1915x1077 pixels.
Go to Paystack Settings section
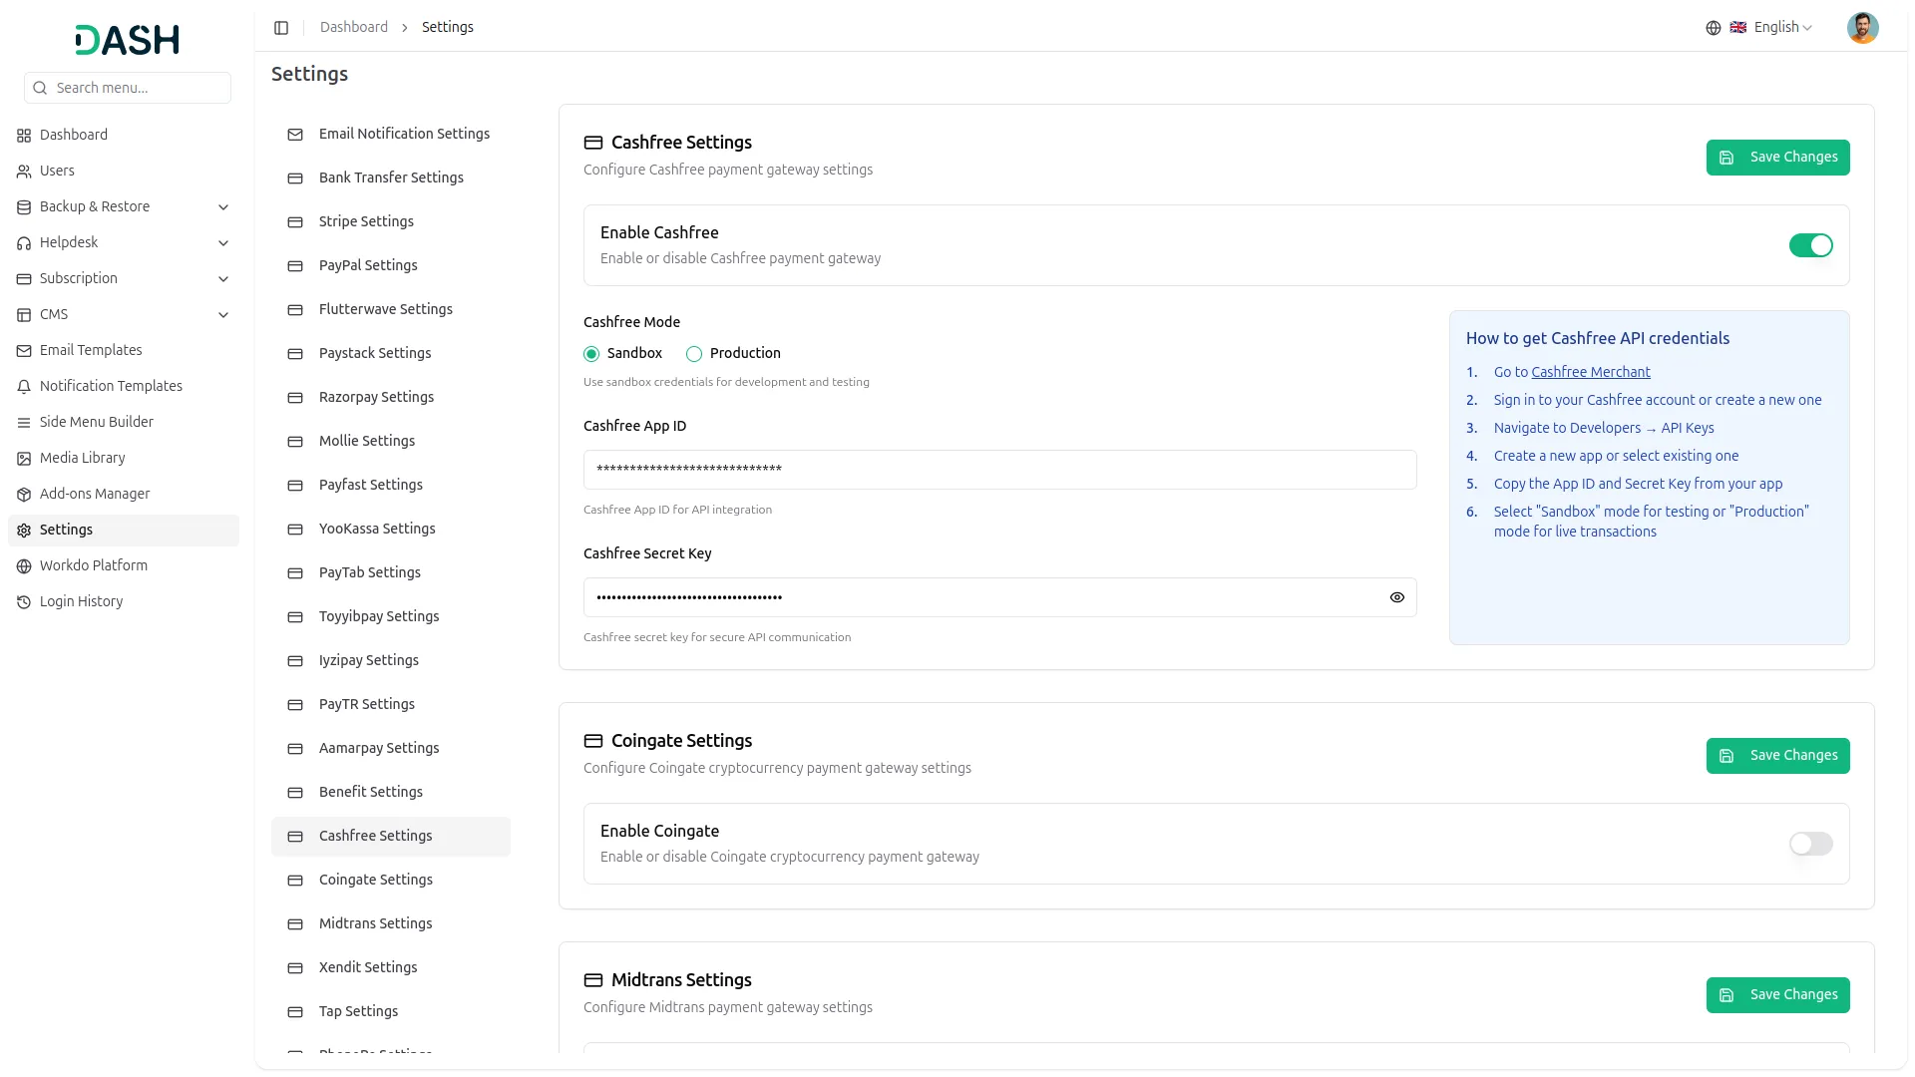coord(391,354)
